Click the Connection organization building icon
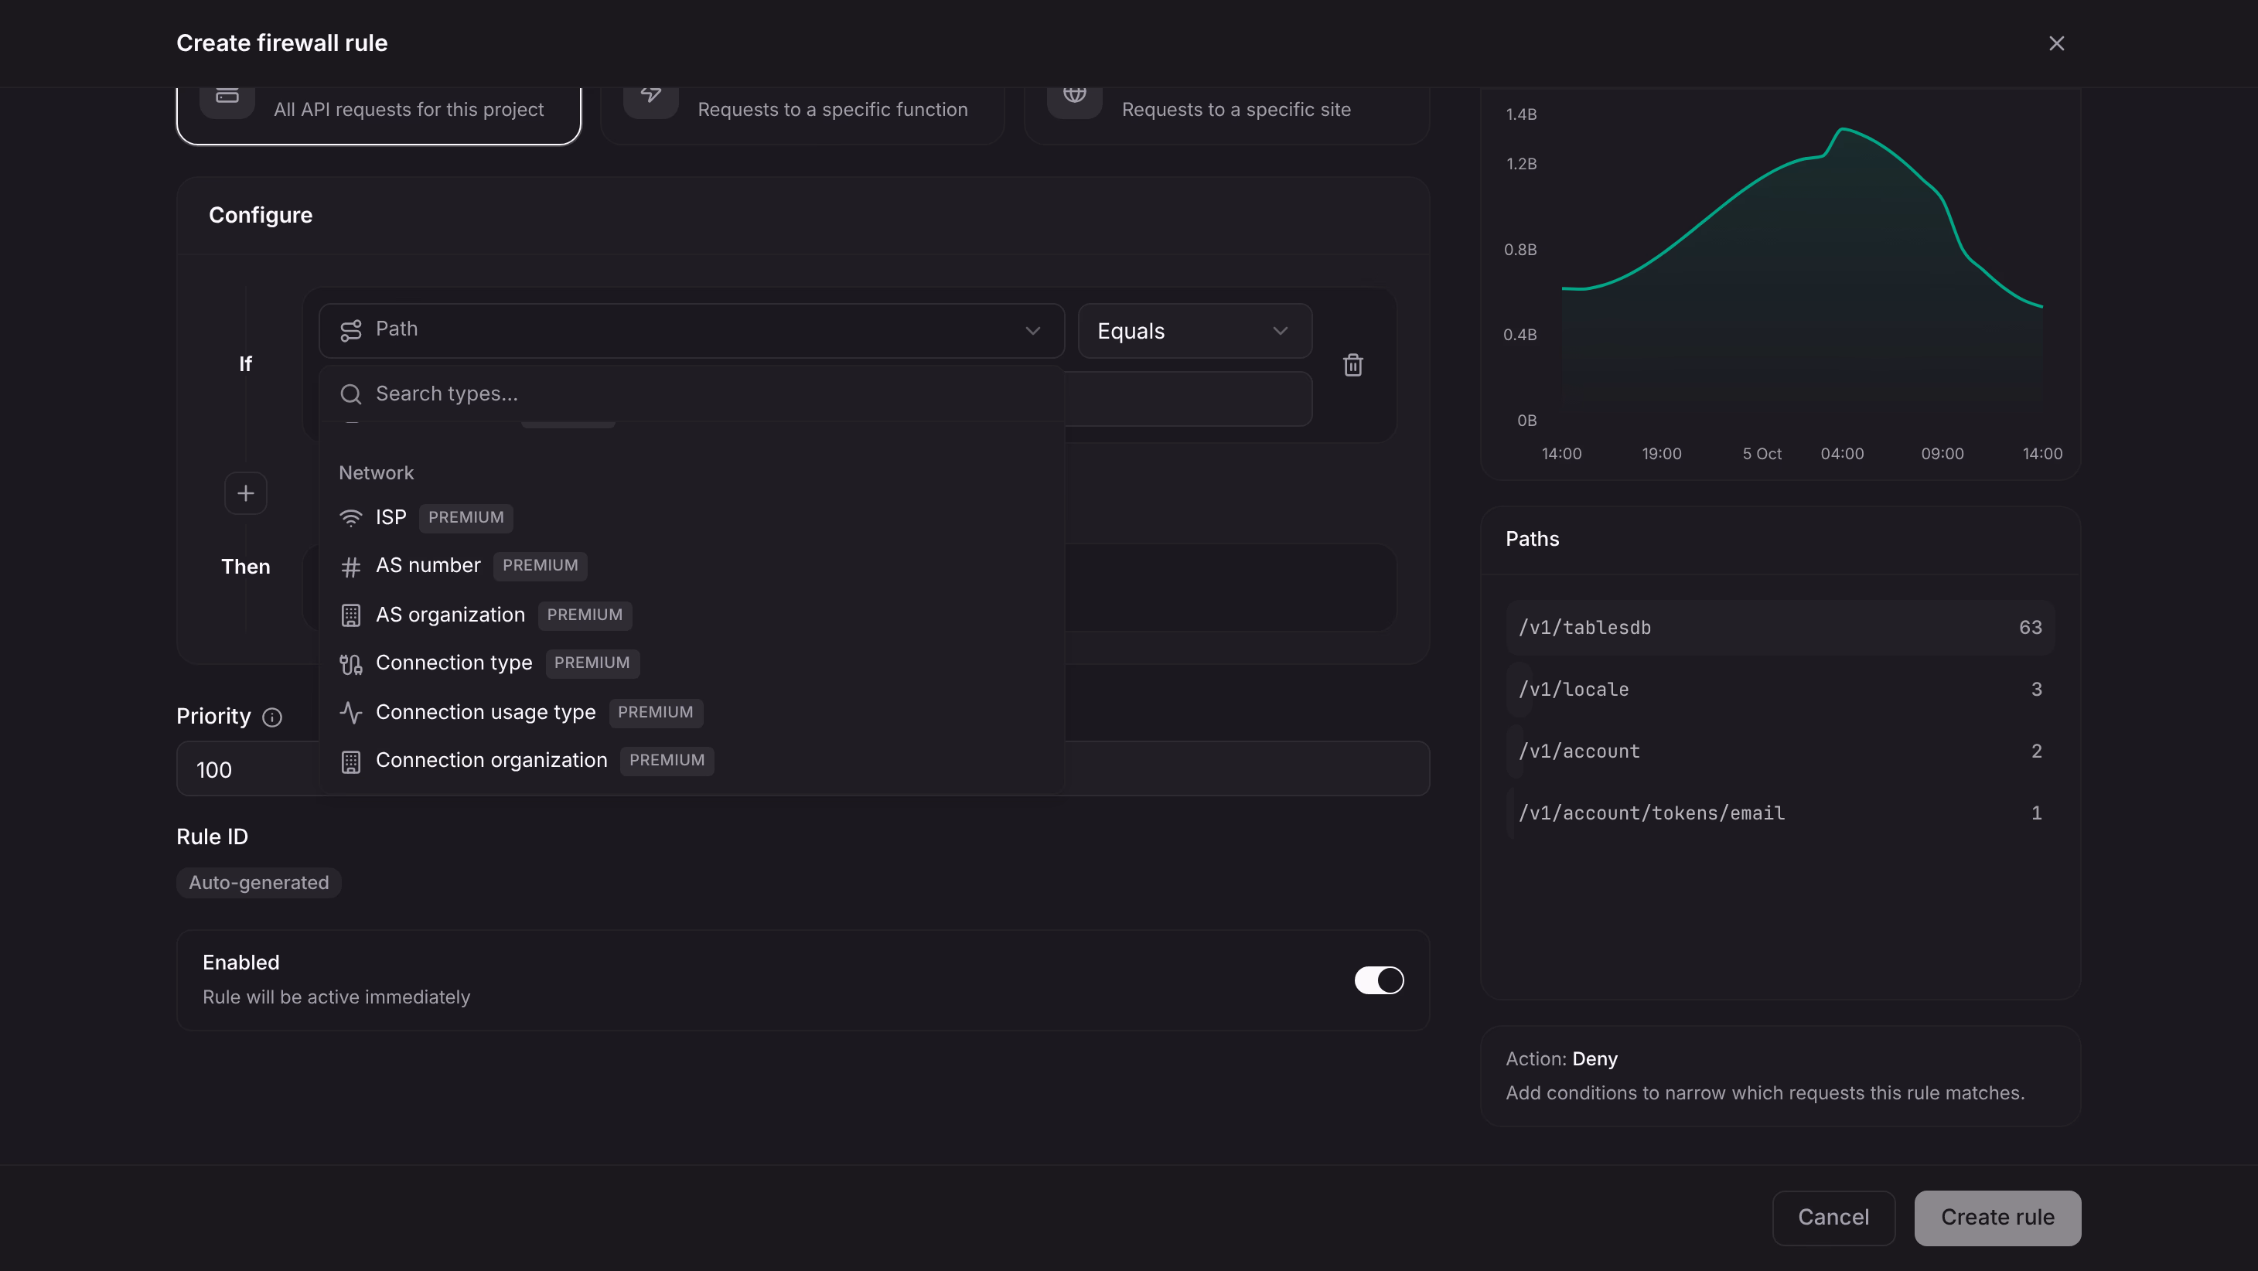This screenshot has width=2258, height=1271. [350, 761]
